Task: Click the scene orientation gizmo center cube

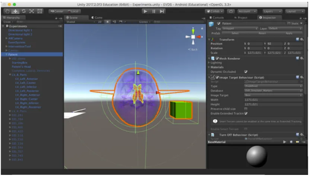Action: click(193, 37)
